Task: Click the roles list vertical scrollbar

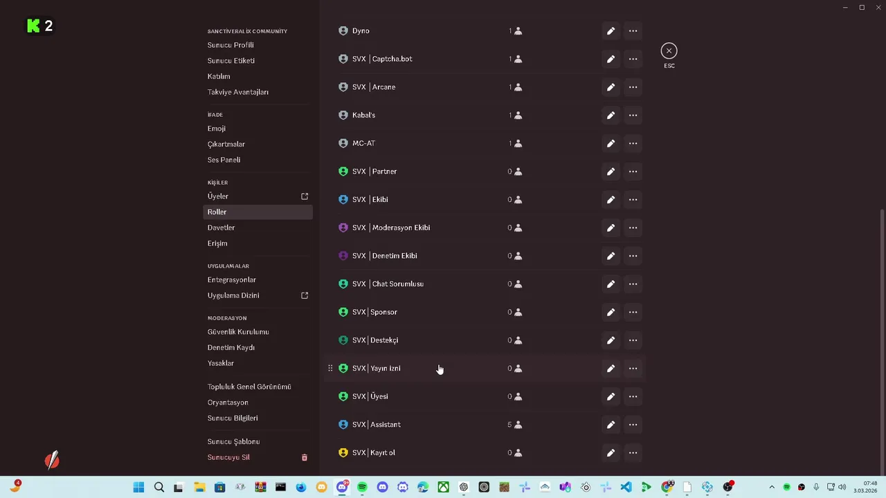Action: click(x=882, y=339)
